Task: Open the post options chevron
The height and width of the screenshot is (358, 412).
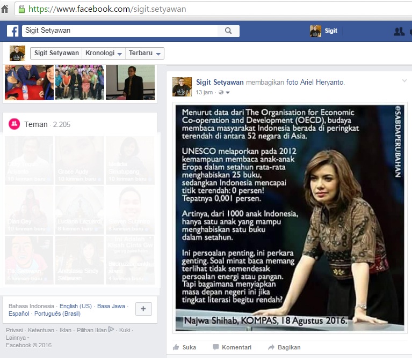Action: click(x=404, y=81)
